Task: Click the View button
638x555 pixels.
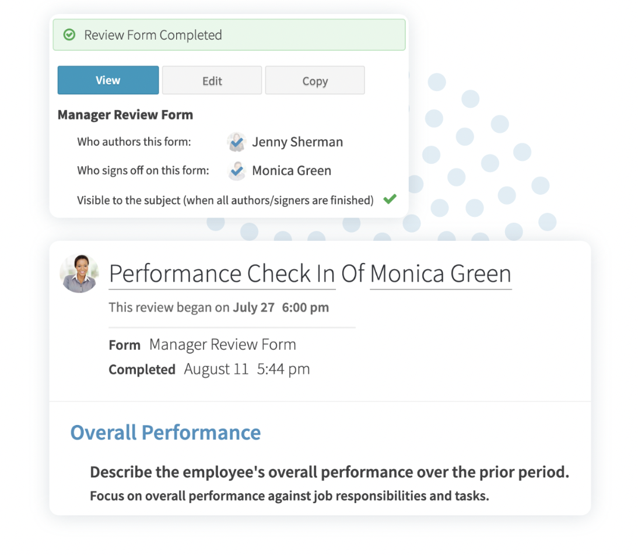Action: pyautogui.click(x=108, y=80)
